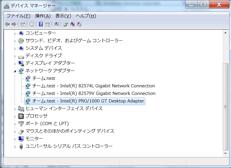Click the USB controller category icon

(x=21, y=146)
